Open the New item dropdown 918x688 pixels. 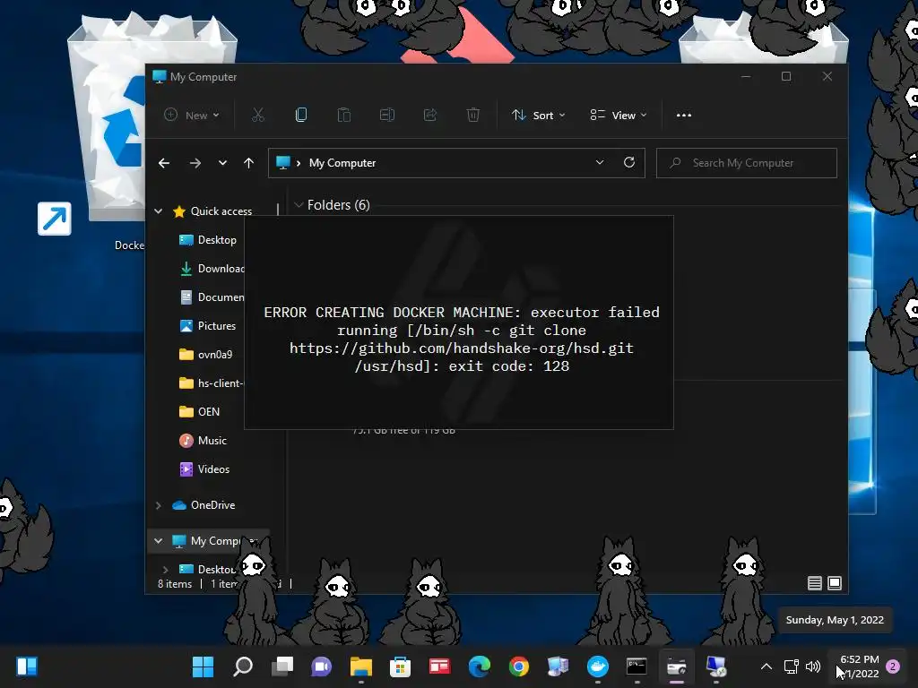[192, 116]
